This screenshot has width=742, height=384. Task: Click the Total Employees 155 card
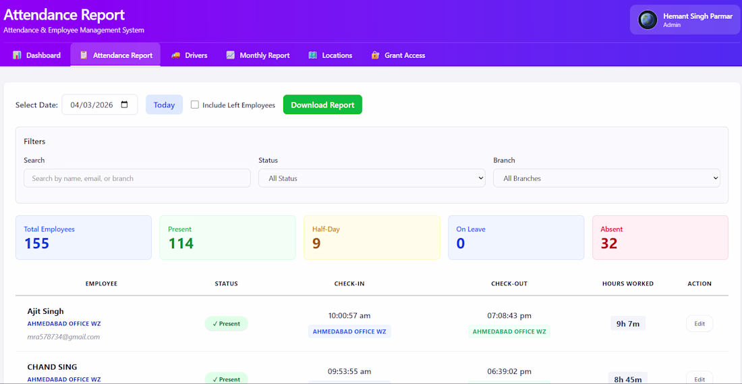coord(84,238)
